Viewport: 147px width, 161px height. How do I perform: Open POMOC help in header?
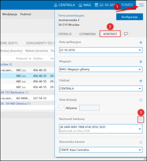tap(127, 5)
